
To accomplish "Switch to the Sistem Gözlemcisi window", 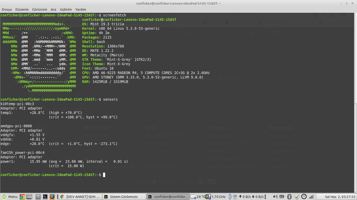I will pyautogui.click(x=124, y=196).
